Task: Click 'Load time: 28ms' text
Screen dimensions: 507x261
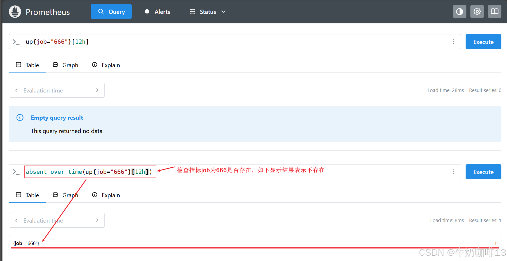Action: click(446, 90)
